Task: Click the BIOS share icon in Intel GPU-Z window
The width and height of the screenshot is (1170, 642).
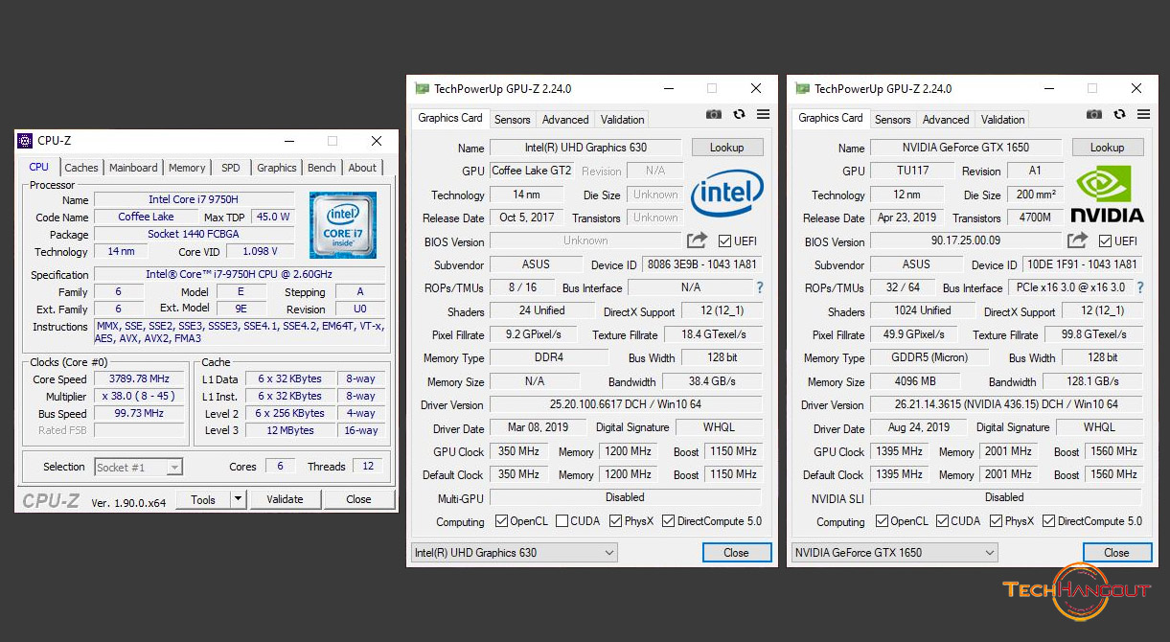Action: [697, 241]
